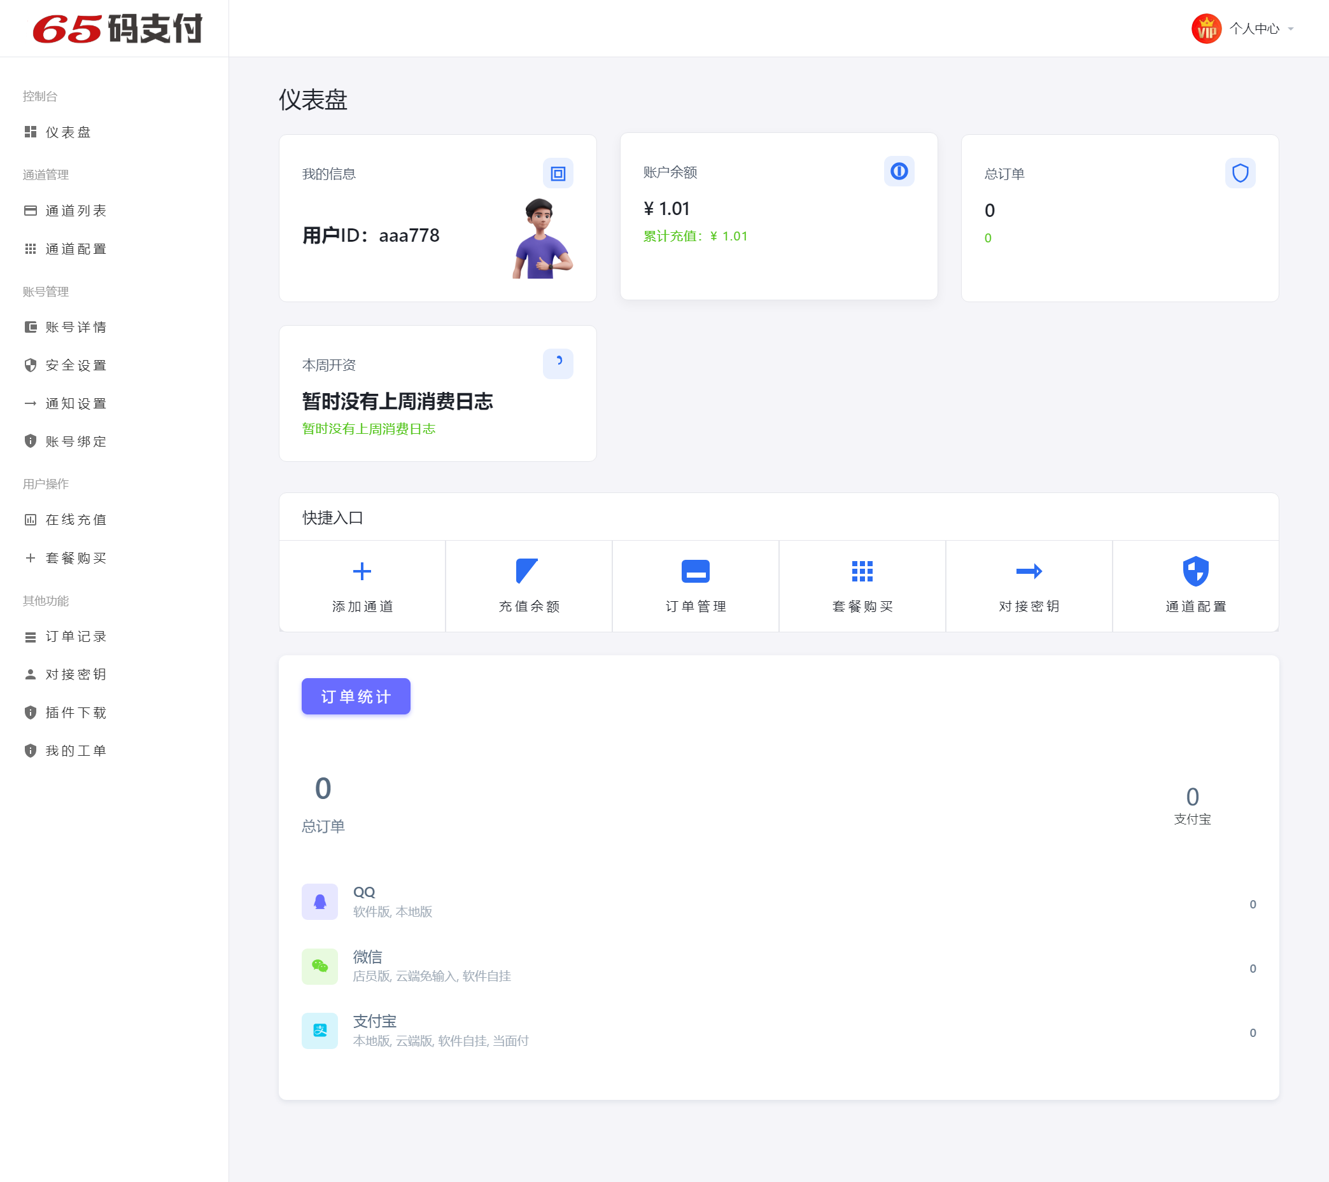This screenshot has height=1182, width=1329.
Task: Click the shield icon for 通道配置 shortcut
Action: click(x=1195, y=571)
